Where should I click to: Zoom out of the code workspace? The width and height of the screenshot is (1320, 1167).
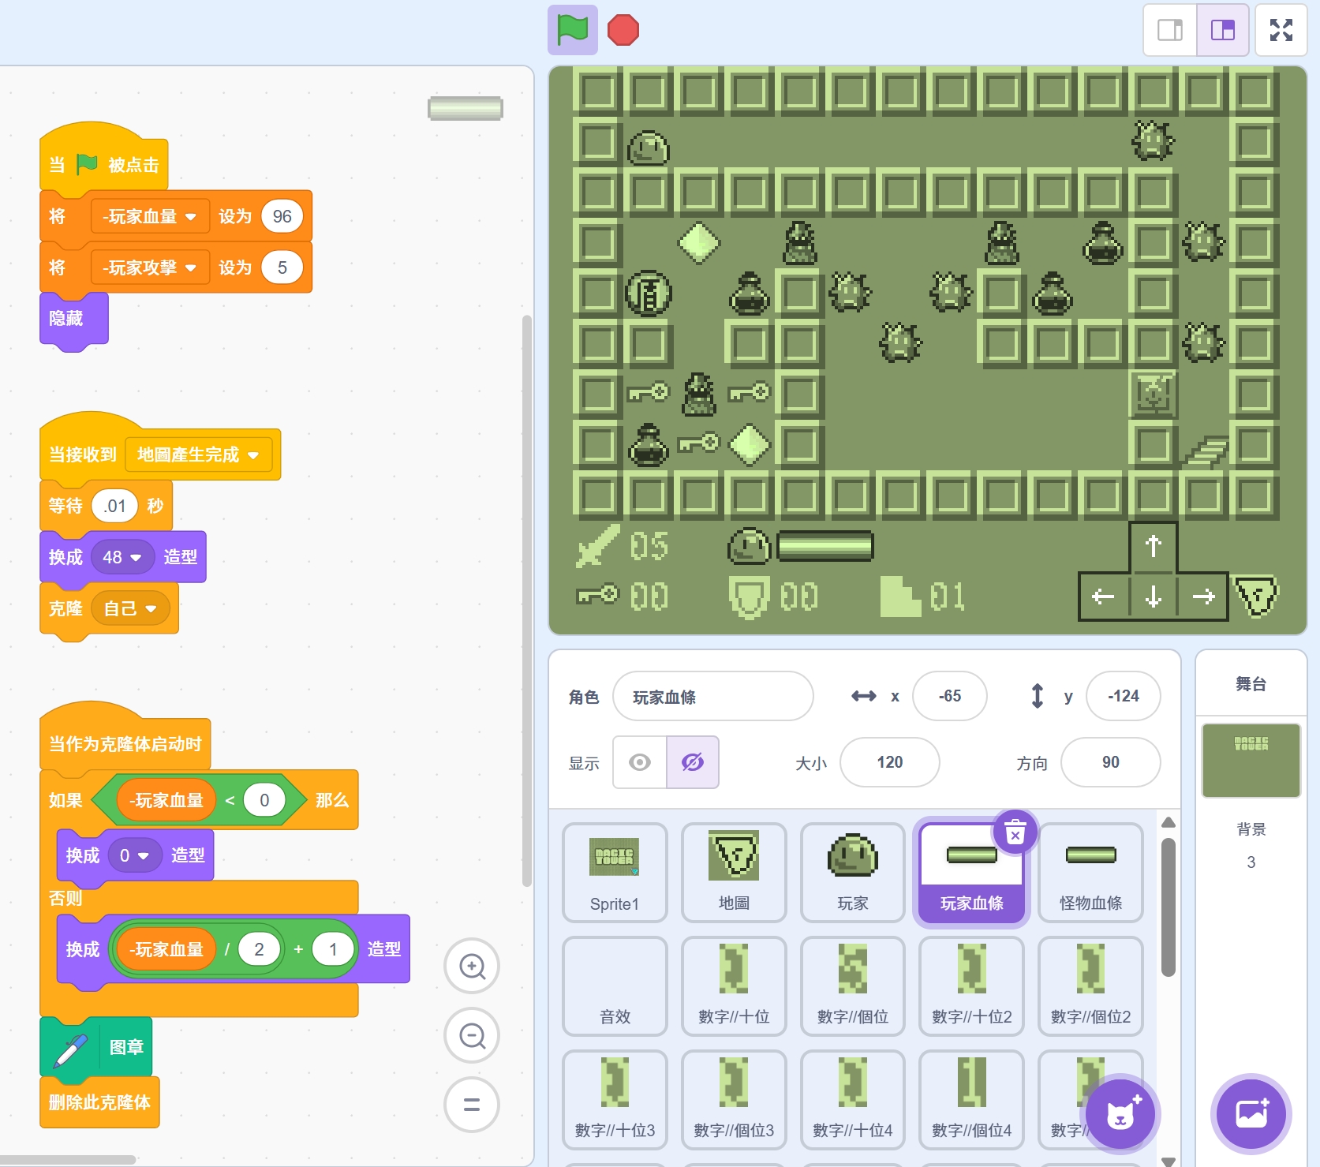(x=472, y=1035)
